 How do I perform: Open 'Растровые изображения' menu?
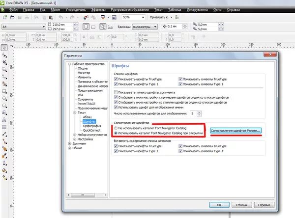[x=130, y=10]
